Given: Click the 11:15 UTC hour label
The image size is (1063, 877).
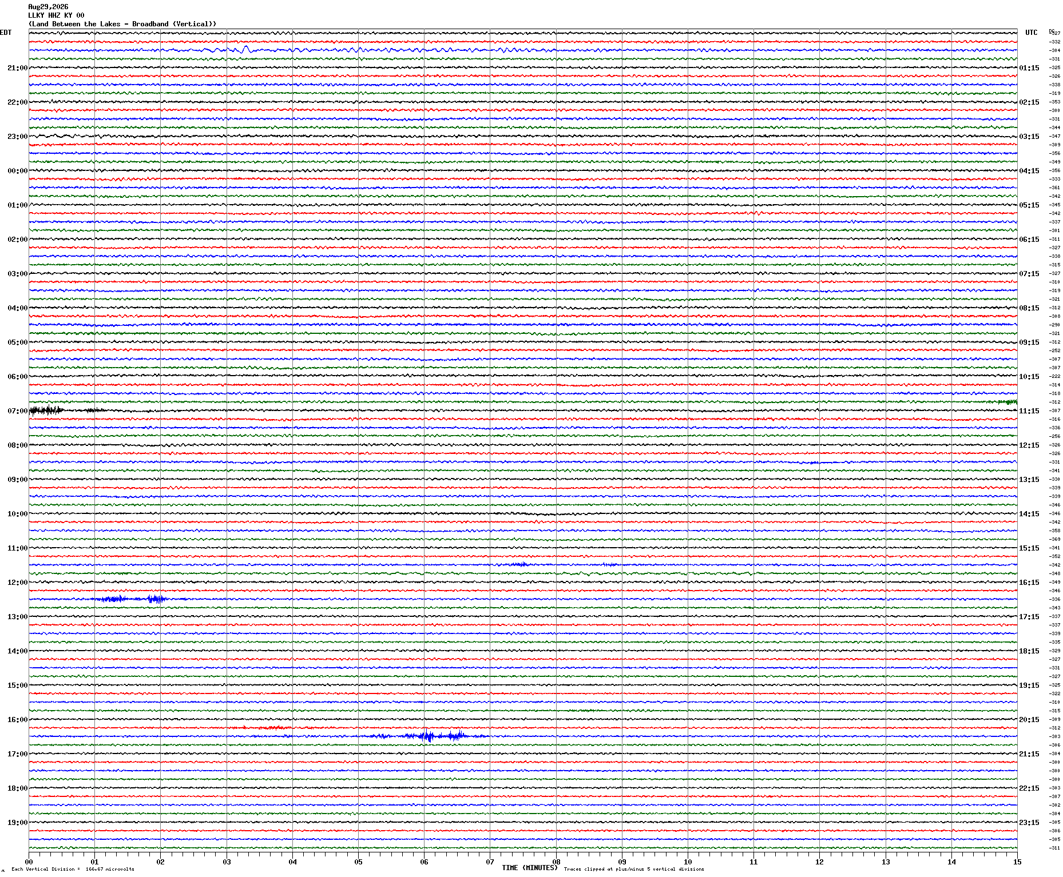Looking at the screenshot, I should (1029, 411).
